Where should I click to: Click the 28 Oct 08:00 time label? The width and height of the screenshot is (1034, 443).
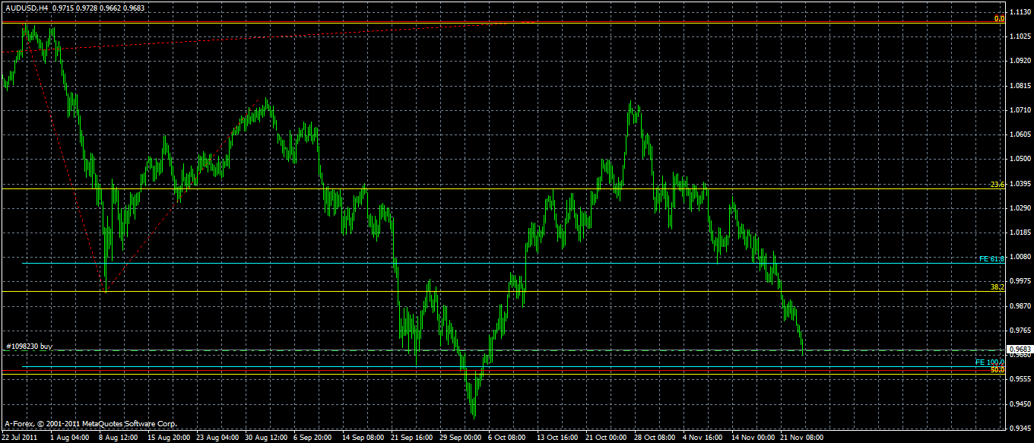coord(655,438)
